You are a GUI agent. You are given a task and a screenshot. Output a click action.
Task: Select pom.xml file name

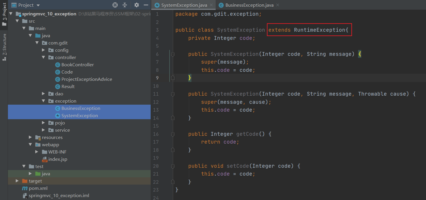38,188
